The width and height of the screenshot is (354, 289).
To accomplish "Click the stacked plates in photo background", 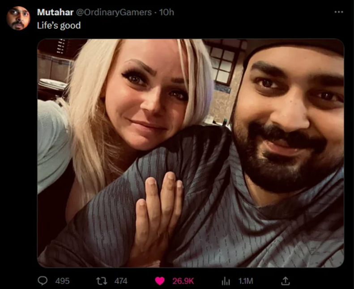I will (x=53, y=84).
